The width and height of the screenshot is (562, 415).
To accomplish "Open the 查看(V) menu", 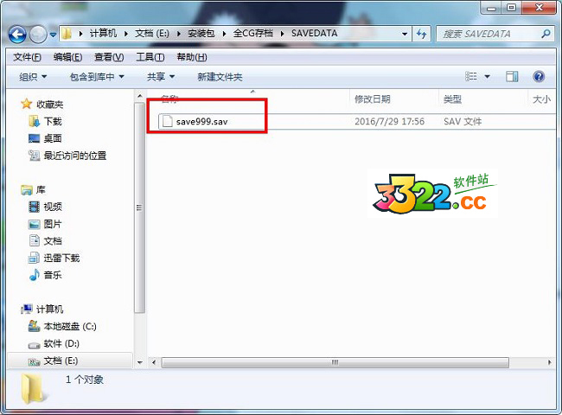I will point(109,57).
